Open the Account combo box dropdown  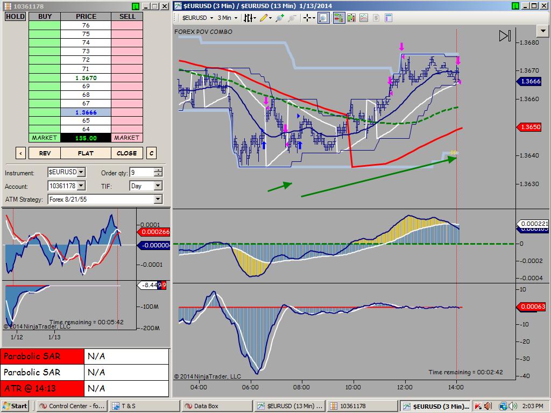81,186
